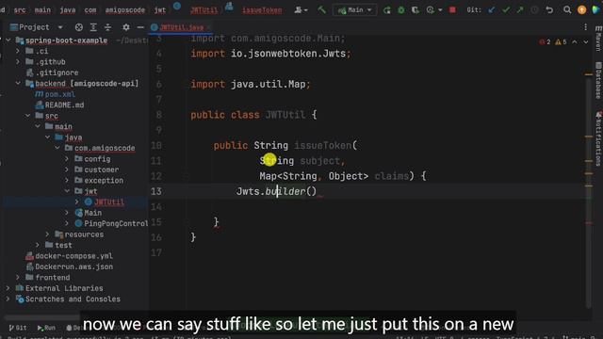The image size is (603, 339).
Task: Click the green Debug bug icon
Action: coord(401,10)
